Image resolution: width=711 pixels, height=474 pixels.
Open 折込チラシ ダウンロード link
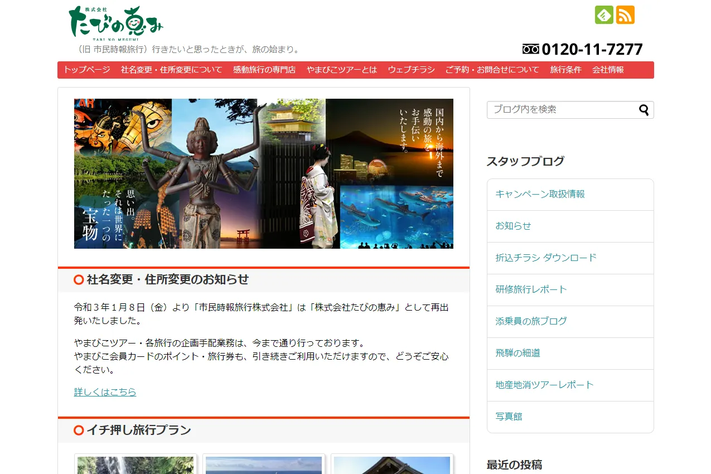coord(570,258)
